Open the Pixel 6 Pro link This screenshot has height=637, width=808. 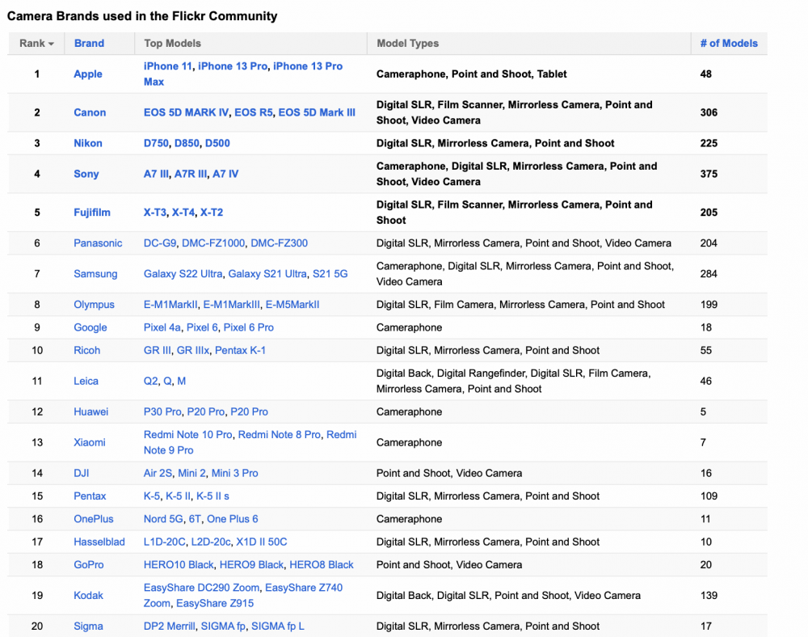point(248,327)
